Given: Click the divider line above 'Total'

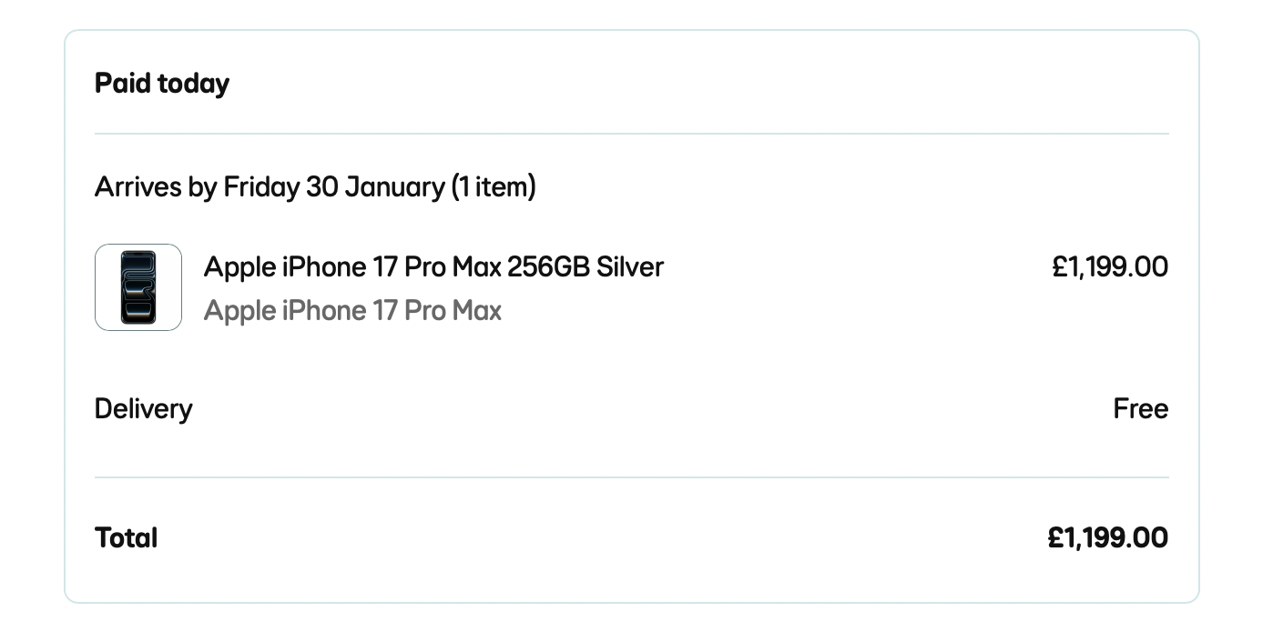Looking at the screenshot, I should 632,477.
